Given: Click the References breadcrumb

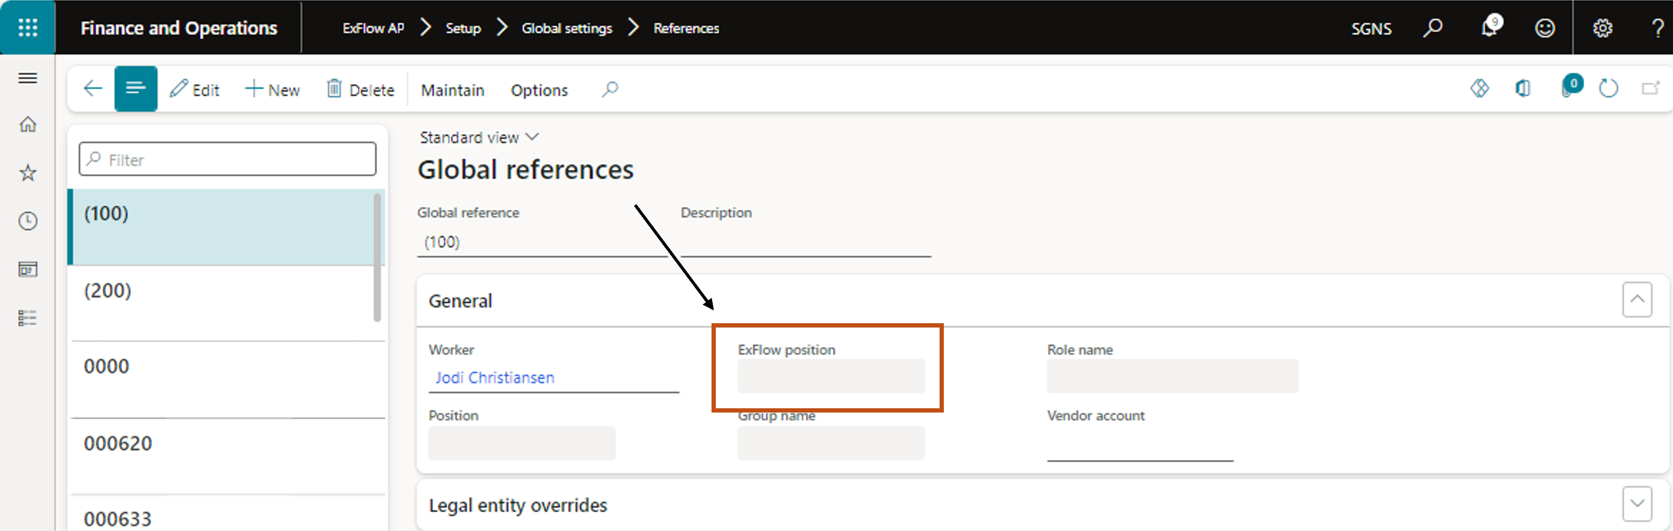Looking at the screenshot, I should click(x=686, y=28).
